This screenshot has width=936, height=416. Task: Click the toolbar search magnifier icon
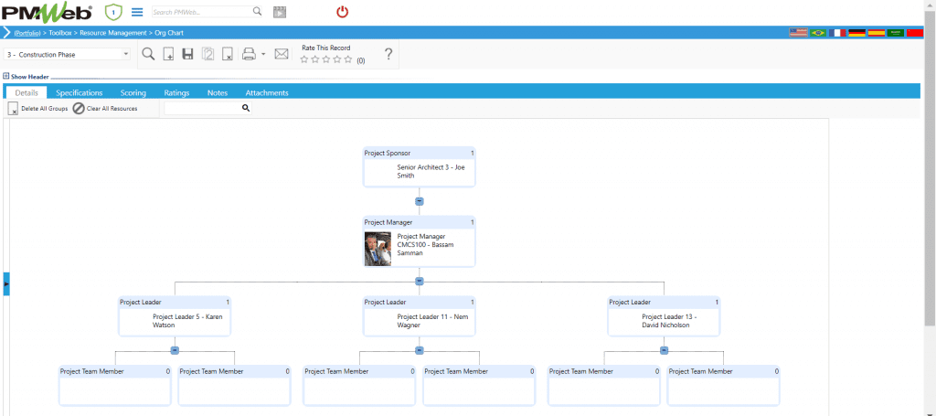149,54
